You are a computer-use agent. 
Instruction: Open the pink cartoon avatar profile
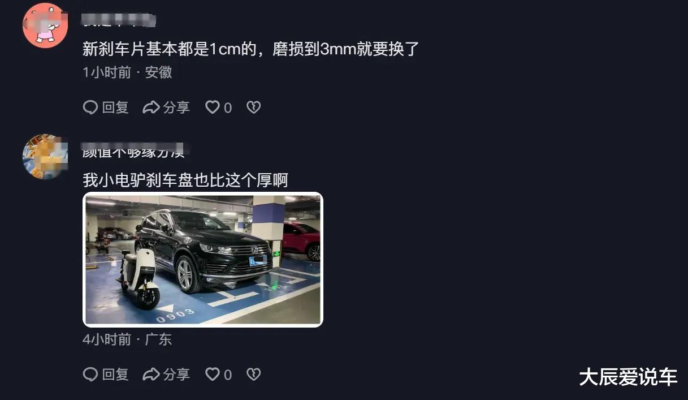45,25
